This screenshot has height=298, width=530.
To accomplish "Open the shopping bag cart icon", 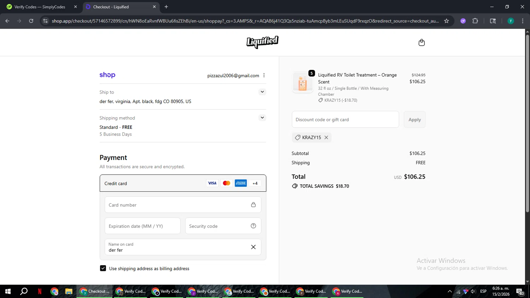I will pos(422,42).
